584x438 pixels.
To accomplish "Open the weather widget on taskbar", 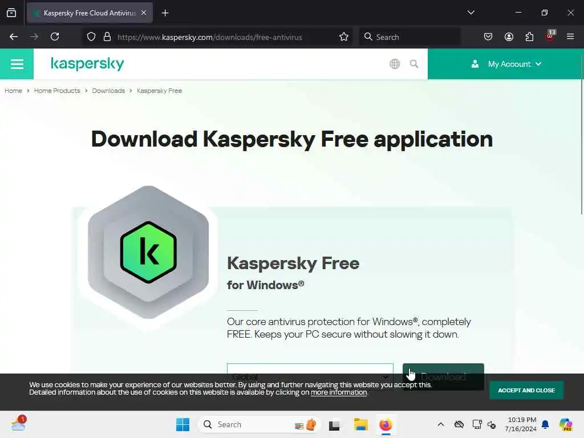I will 18,424.
